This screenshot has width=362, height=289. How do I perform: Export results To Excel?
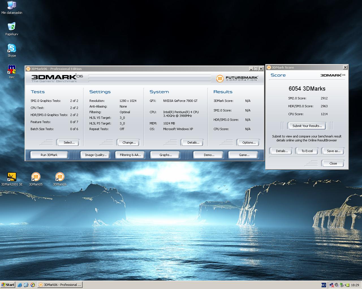coord(307,151)
